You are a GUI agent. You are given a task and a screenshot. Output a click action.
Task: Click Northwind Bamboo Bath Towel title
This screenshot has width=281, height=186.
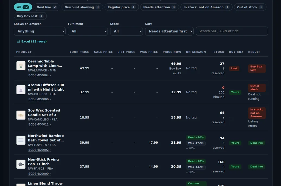(46, 138)
